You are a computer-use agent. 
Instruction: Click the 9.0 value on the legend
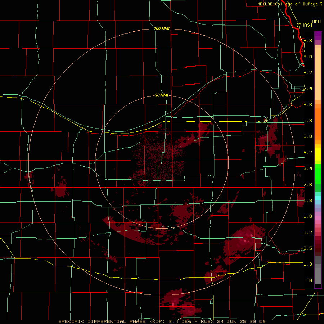pyautogui.click(x=308, y=57)
